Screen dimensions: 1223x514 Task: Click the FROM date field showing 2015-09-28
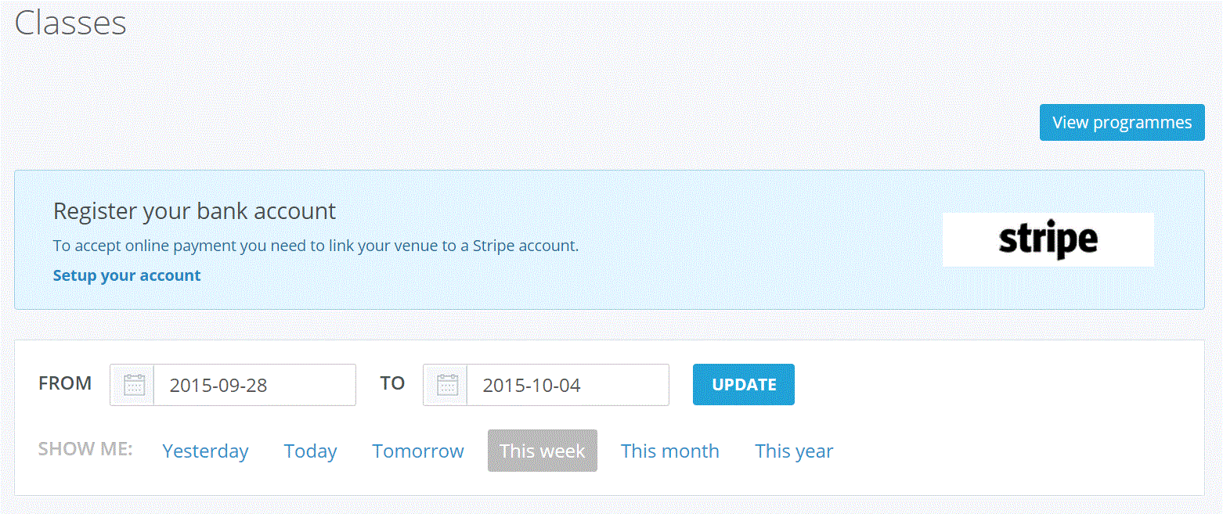(254, 385)
